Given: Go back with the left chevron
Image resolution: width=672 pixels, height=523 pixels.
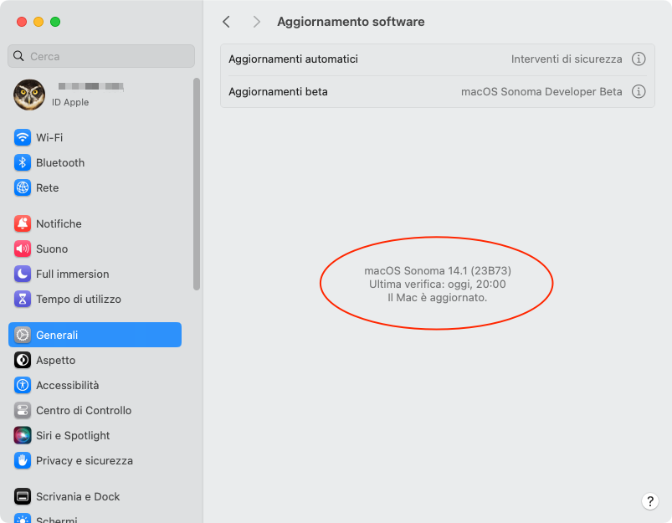Looking at the screenshot, I should pyautogui.click(x=227, y=22).
